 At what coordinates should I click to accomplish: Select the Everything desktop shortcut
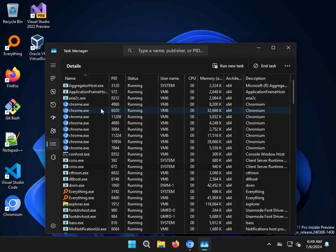tap(13, 46)
